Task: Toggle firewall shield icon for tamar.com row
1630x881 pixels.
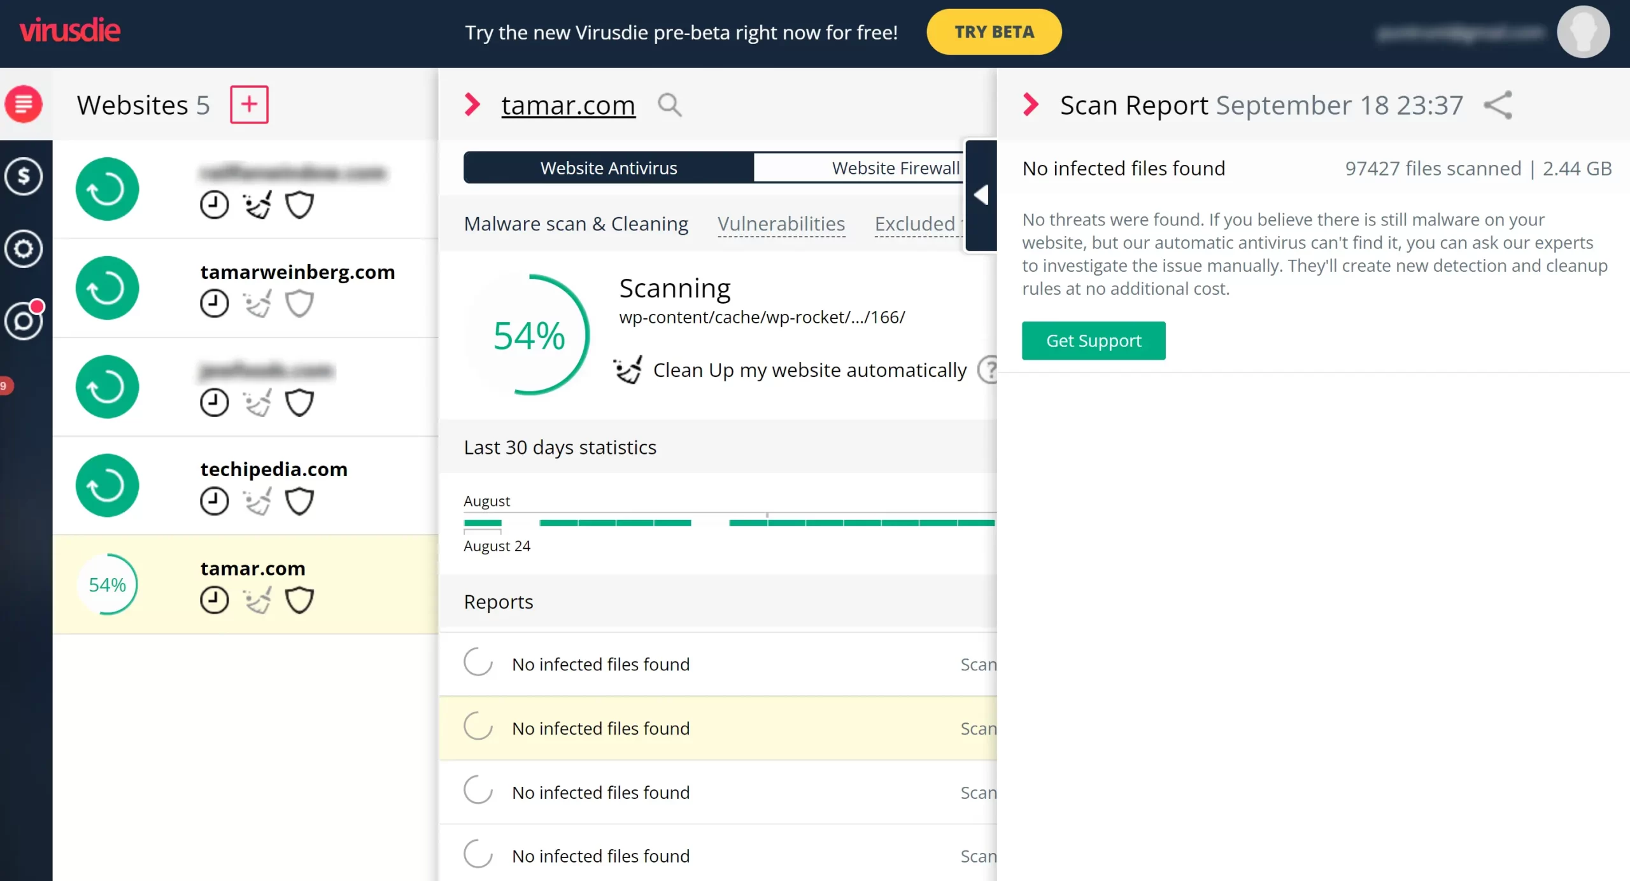Action: (299, 600)
